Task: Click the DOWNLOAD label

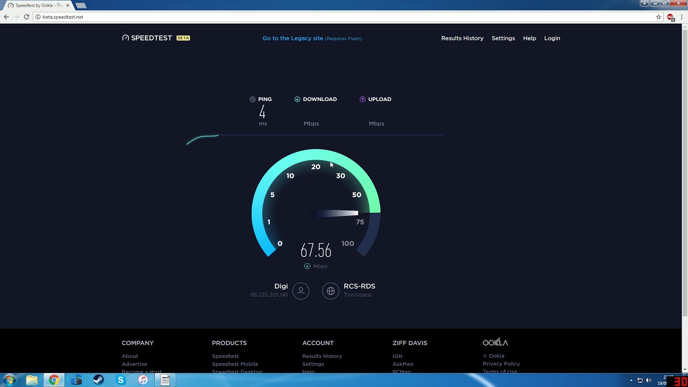Action: click(x=320, y=99)
